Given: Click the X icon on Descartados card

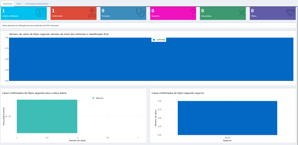Looking at the screenshot, I should click(242, 13).
